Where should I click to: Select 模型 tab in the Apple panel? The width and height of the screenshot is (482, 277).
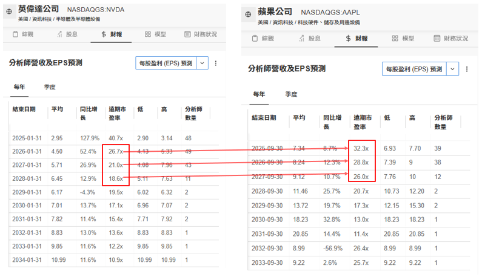click(x=403, y=38)
